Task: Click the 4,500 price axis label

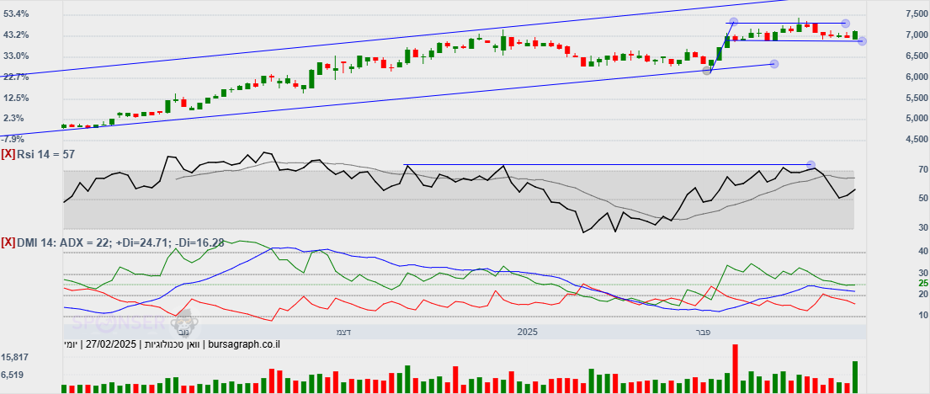Action: pyautogui.click(x=917, y=139)
